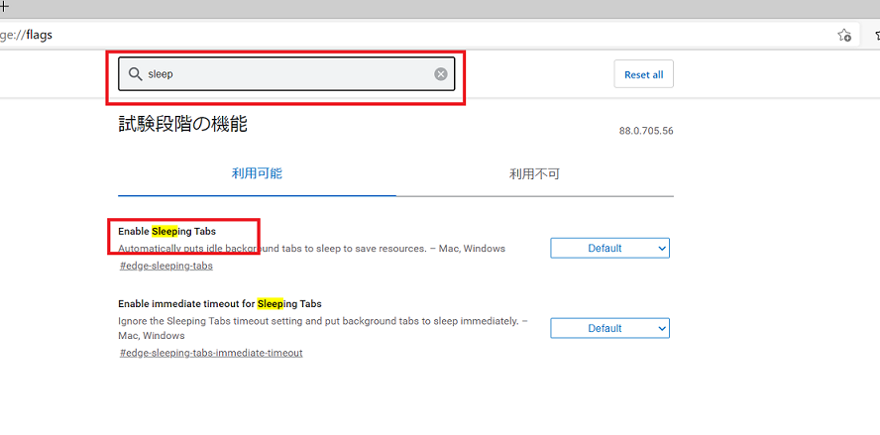Follow the #edge-sleeping-tabs-immediate-timeout link

[211, 353]
